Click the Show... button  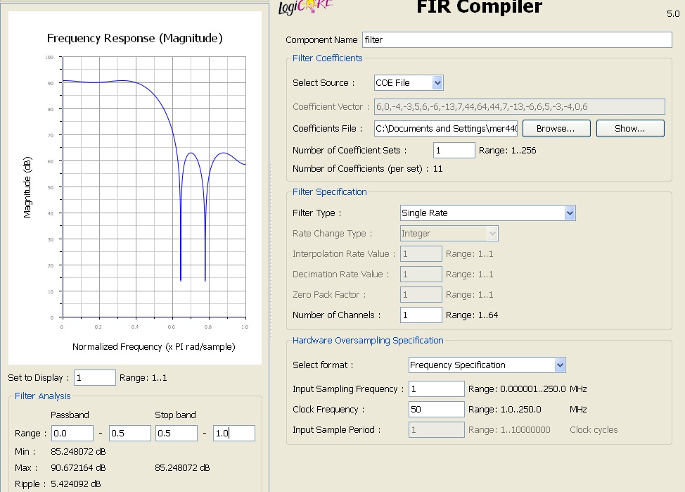630,129
